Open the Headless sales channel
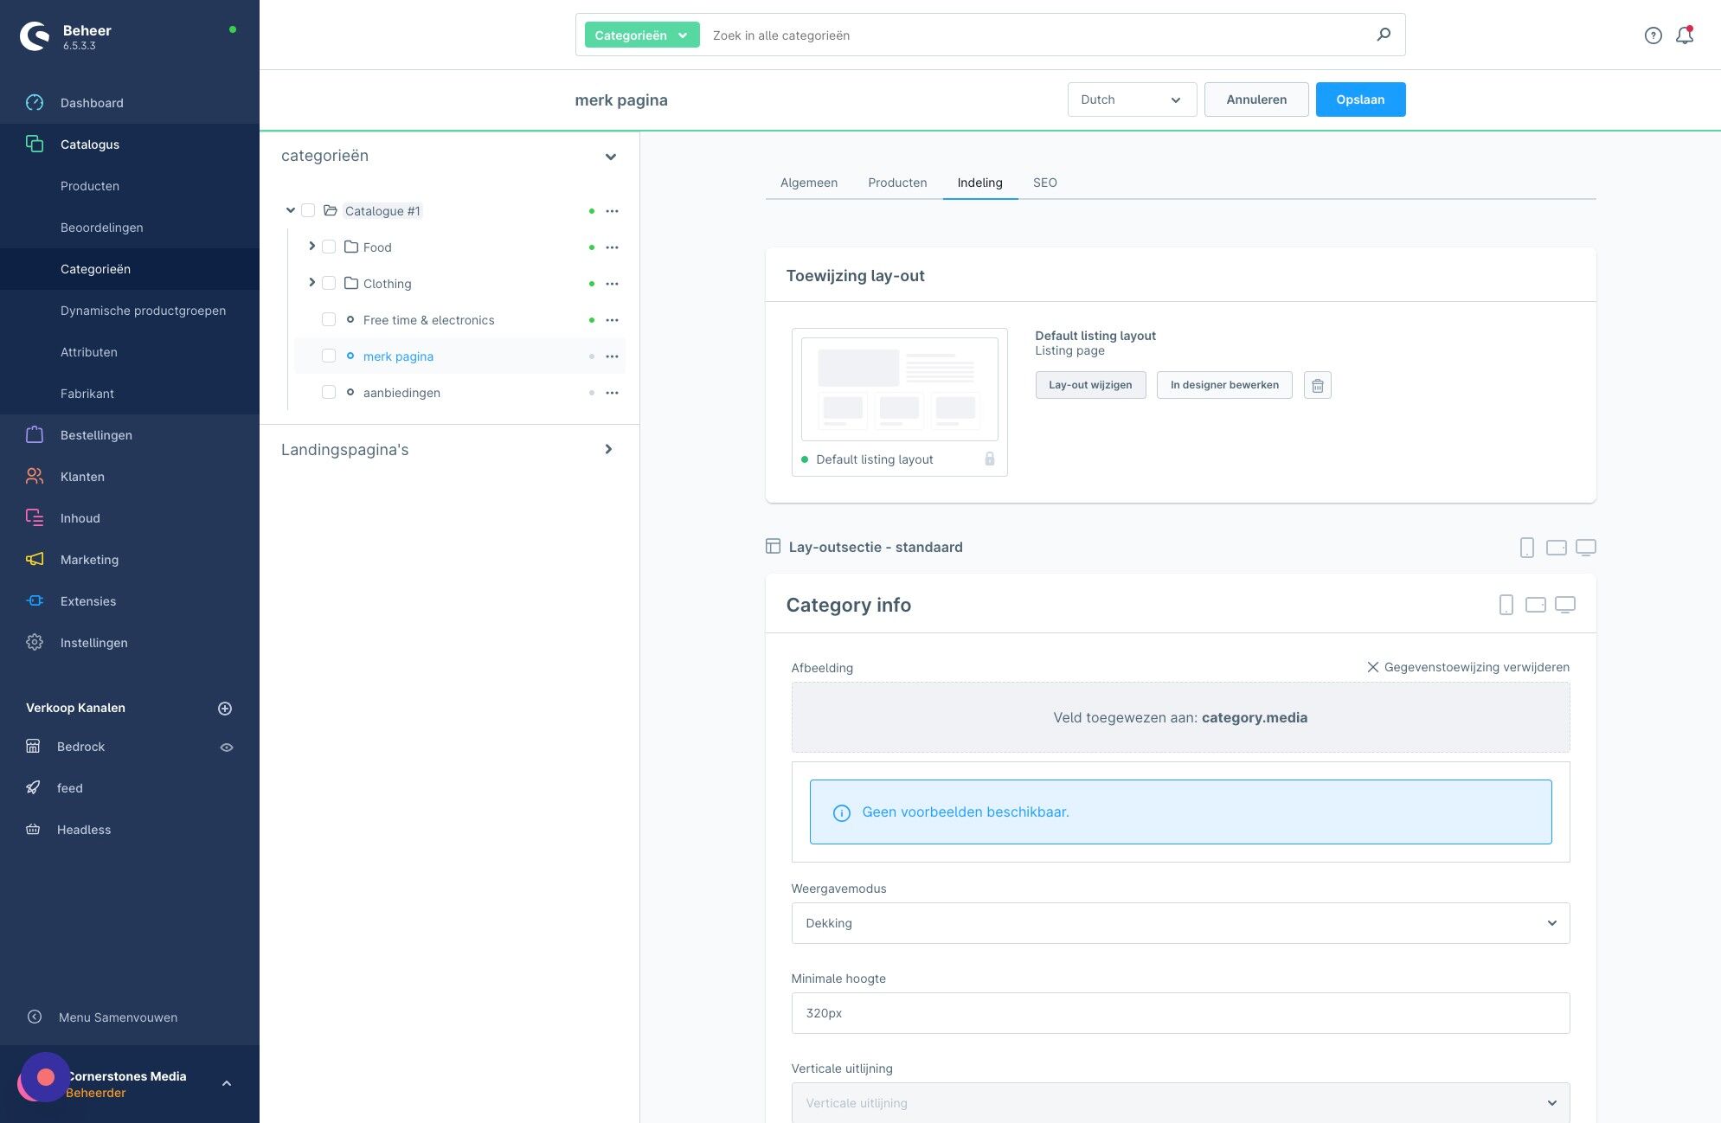1721x1123 pixels. pyautogui.click(x=83, y=830)
